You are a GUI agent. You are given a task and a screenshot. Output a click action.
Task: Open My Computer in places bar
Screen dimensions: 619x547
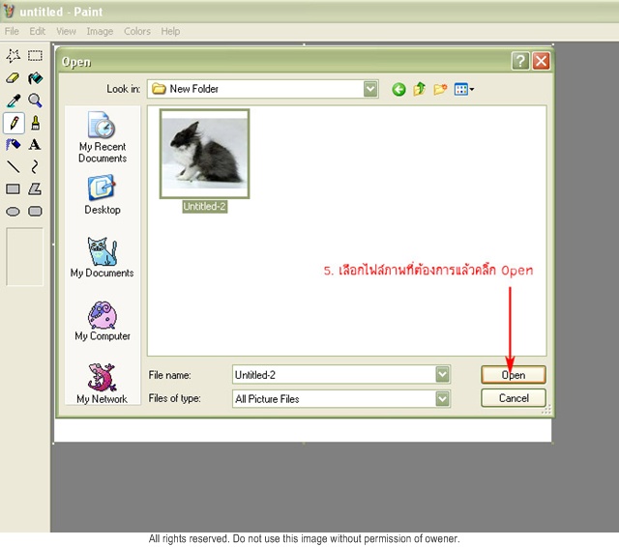103,321
